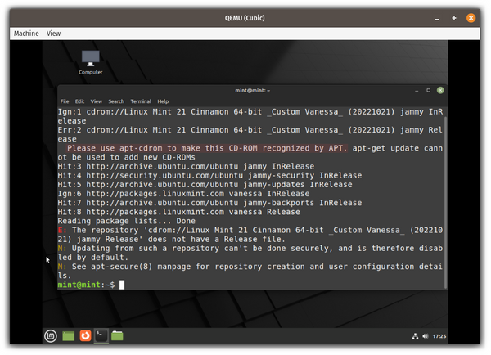Open the QEMU View menu
Screen dimensions: 491x355
point(54,34)
